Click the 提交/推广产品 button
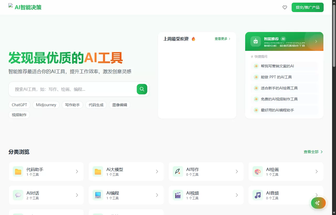The width and height of the screenshot is (336, 215). pos(308,7)
